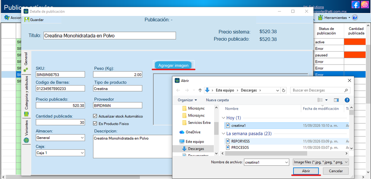Toggle Actualizar stock Automático checkbox
Image resolution: width=371 pixels, height=179 pixels.
pos(95,116)
